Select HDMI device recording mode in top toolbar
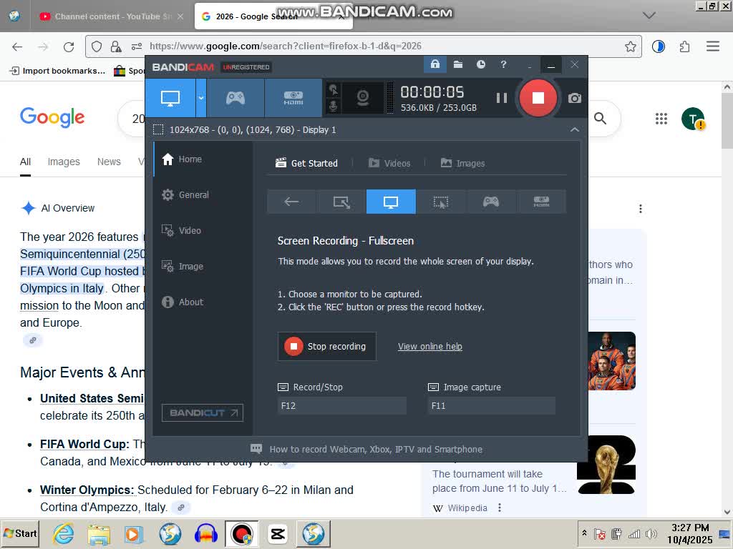 point(293,98)
